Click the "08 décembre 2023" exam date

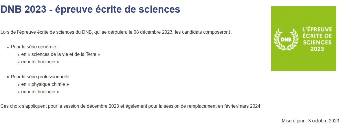pos(153,32)
